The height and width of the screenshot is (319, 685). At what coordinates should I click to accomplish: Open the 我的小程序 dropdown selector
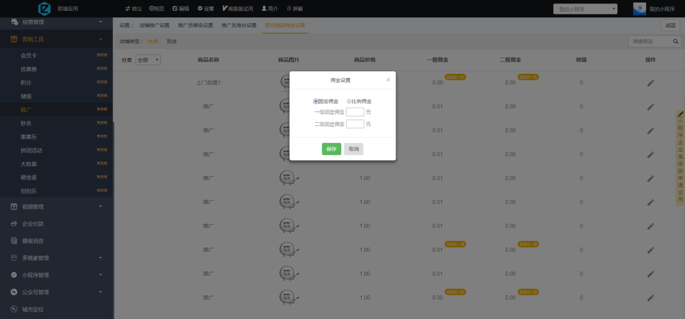(585, 9)
